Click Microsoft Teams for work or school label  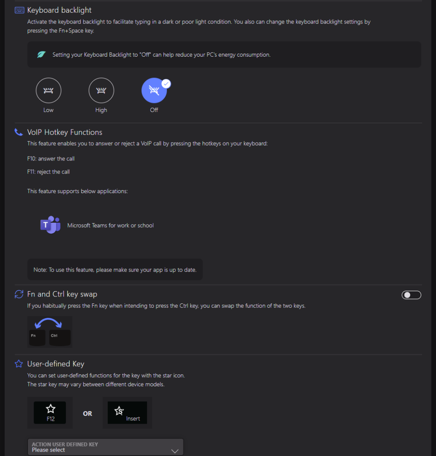pyautogui.click(x=110, y=225)
